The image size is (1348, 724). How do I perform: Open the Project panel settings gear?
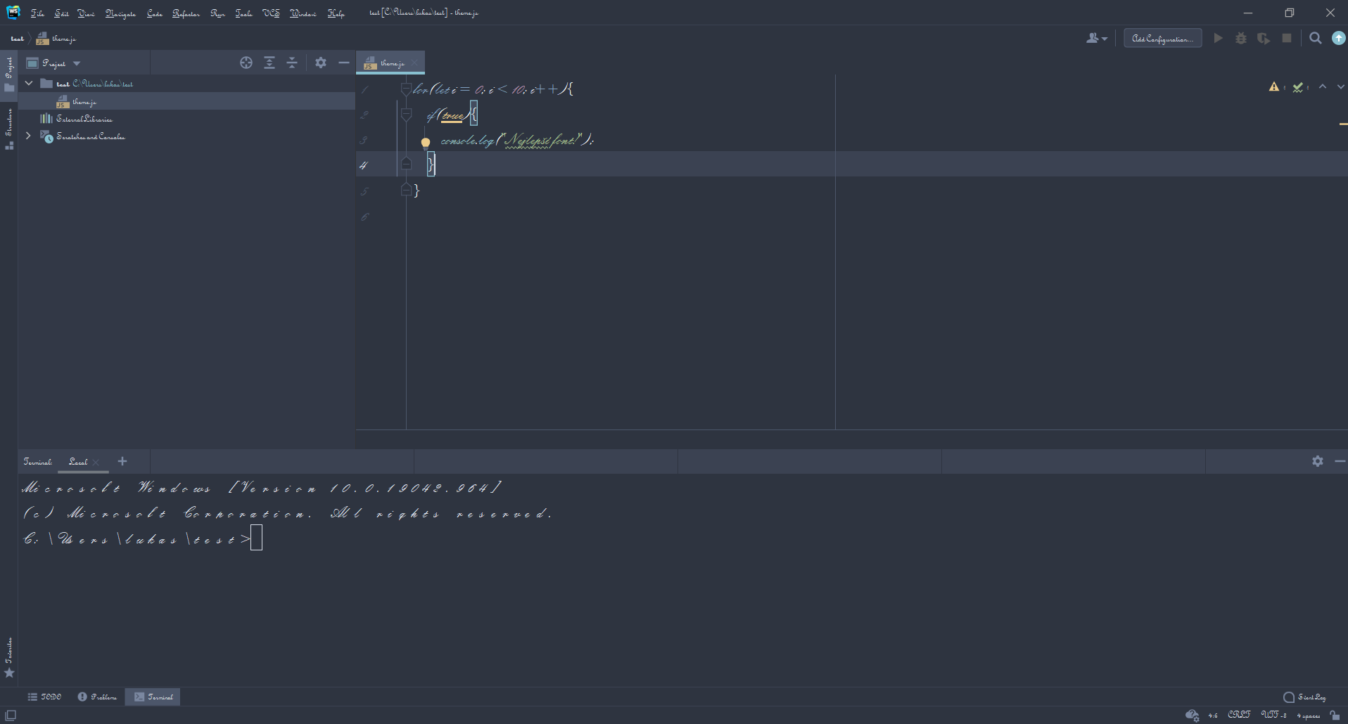coord(321,63)
